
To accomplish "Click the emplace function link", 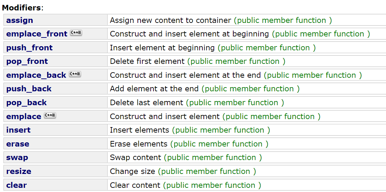I will [x=24, y=117].
